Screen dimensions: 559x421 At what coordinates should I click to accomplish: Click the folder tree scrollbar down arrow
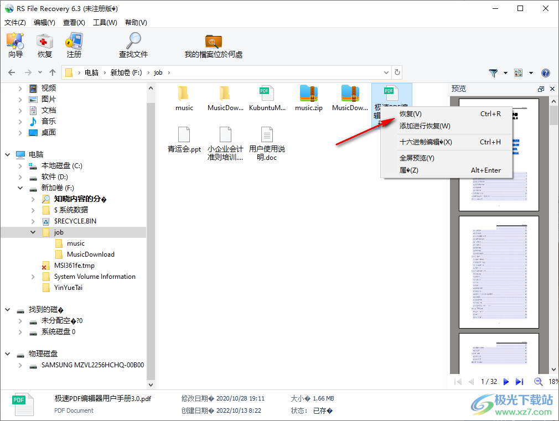[x=151, y=384]
